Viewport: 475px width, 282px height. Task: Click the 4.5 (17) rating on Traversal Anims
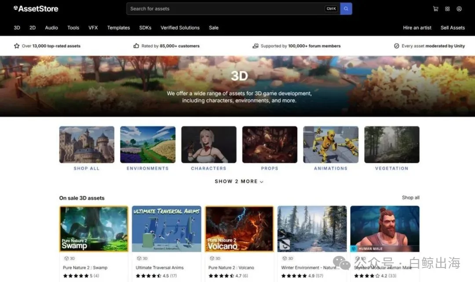click(x=156, y=276)
